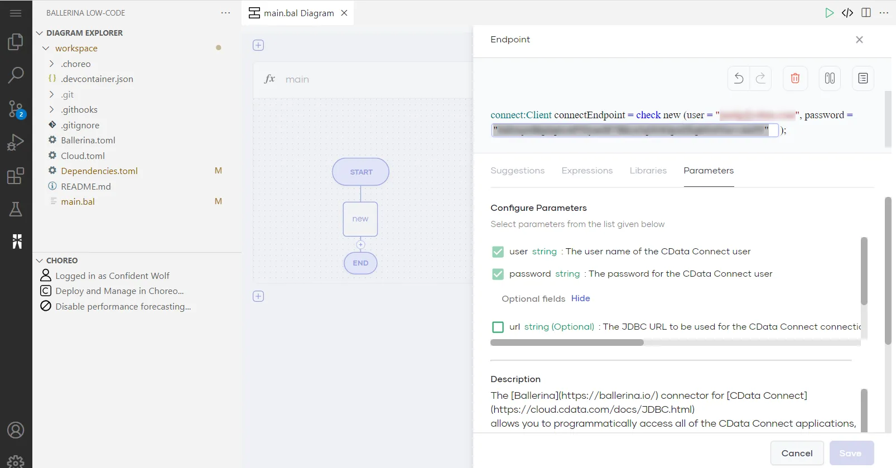Uncheck the password parameter checkbox
The image size is (896, 468).
(498, 274)
